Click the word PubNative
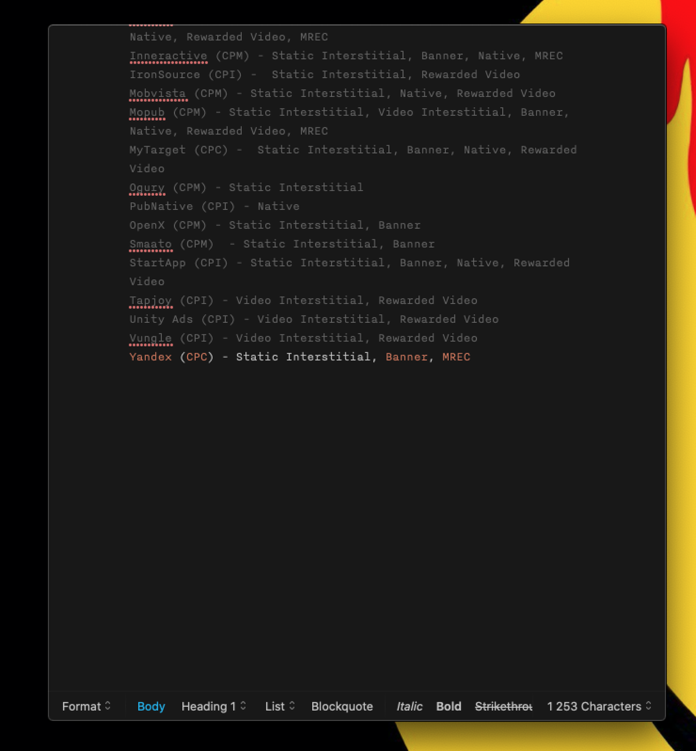The width and height of the screenshot is (696, 751). [x=161, y=206]
